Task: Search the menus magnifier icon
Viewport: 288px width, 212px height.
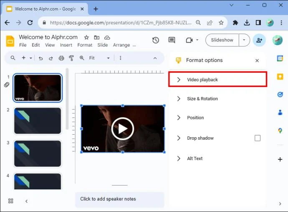Action: click(x=13, y=58)
